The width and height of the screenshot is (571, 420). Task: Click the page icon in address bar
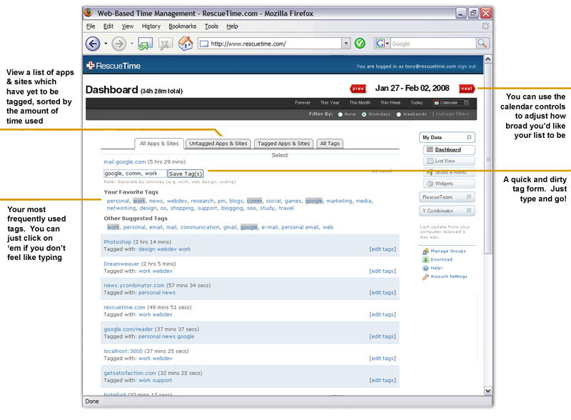204,44
